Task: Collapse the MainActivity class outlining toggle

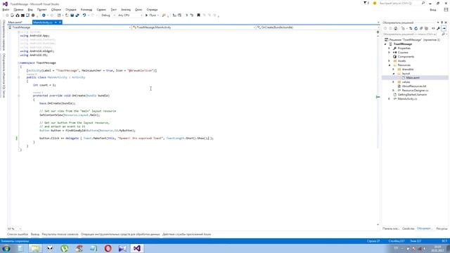Action: pos(19,77)
